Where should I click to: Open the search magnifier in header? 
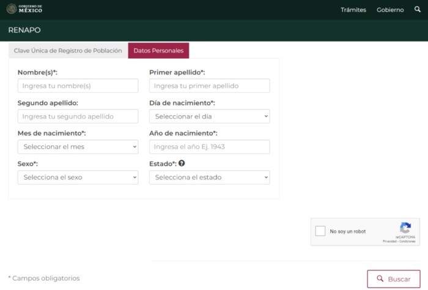point(418,10)
